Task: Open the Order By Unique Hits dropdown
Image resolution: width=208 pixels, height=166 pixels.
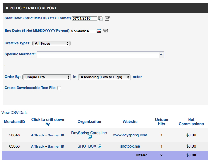Action: [x=47, y=77]
